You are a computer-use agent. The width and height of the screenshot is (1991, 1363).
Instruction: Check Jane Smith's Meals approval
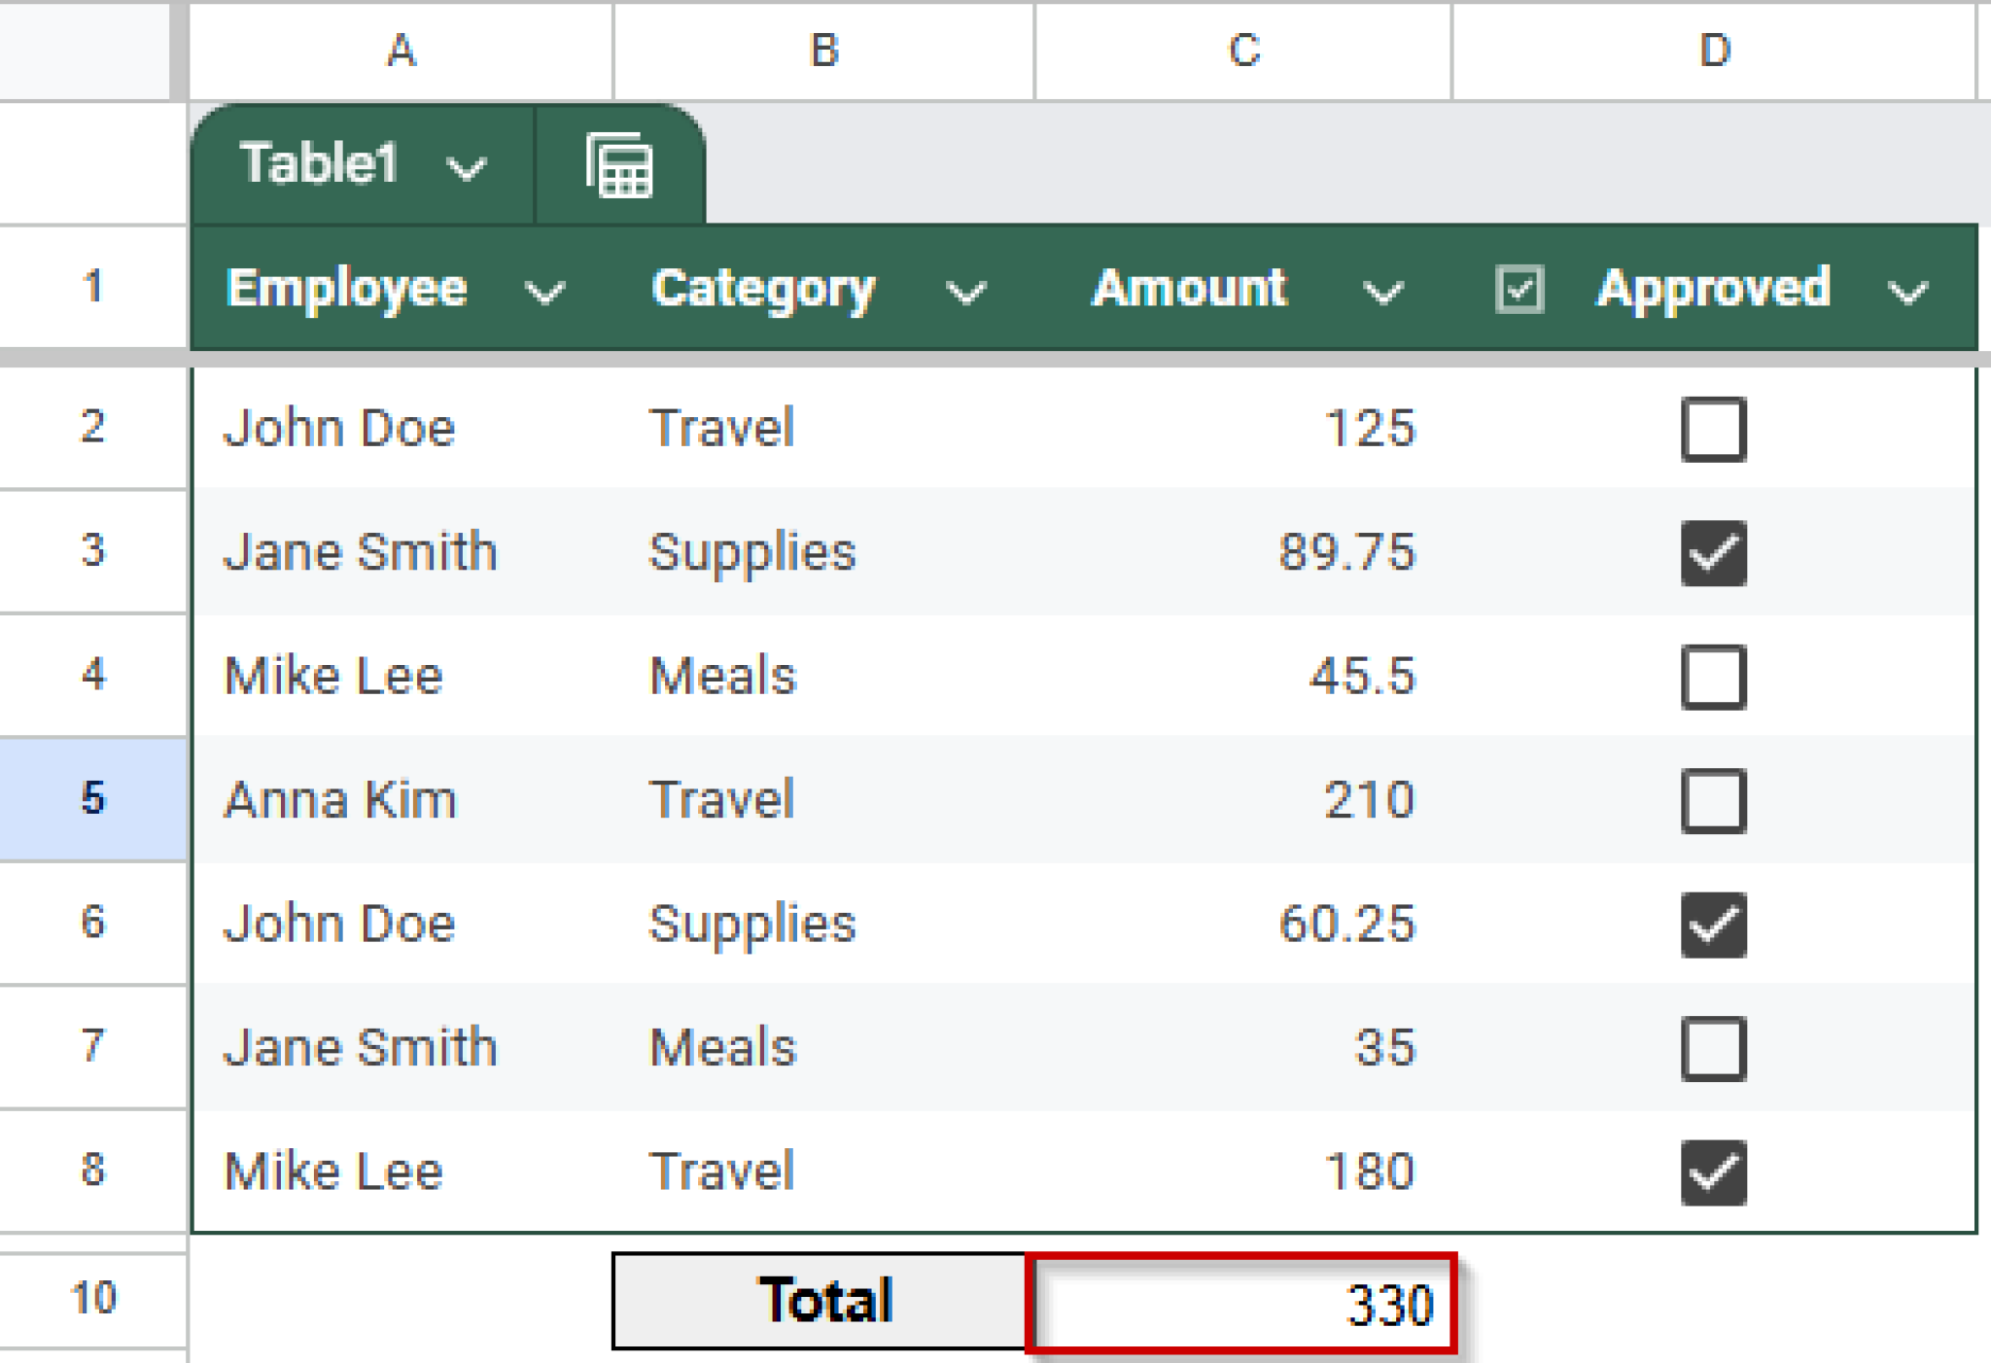[x=1715, y=1051]
